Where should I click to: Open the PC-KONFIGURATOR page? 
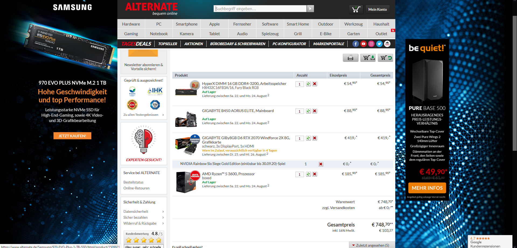click(289, 44)
